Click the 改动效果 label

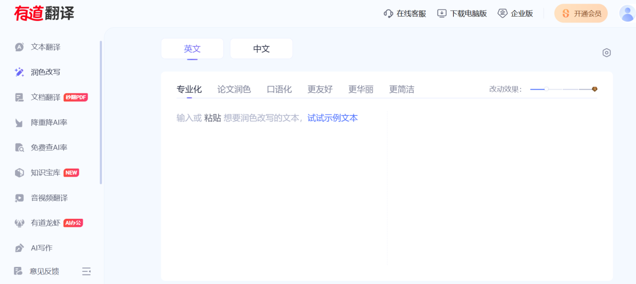(505, 89)
